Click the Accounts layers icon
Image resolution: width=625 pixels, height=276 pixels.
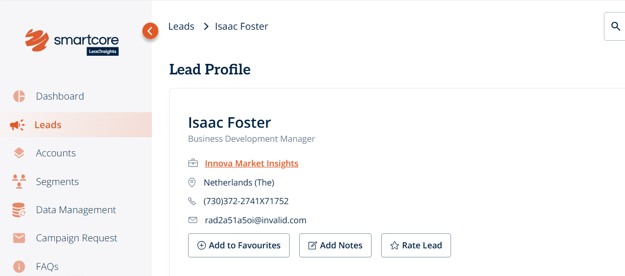click(19, 153)
